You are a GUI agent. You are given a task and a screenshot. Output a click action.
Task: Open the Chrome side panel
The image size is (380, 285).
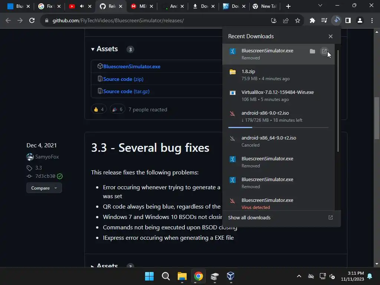click(348, 21)
